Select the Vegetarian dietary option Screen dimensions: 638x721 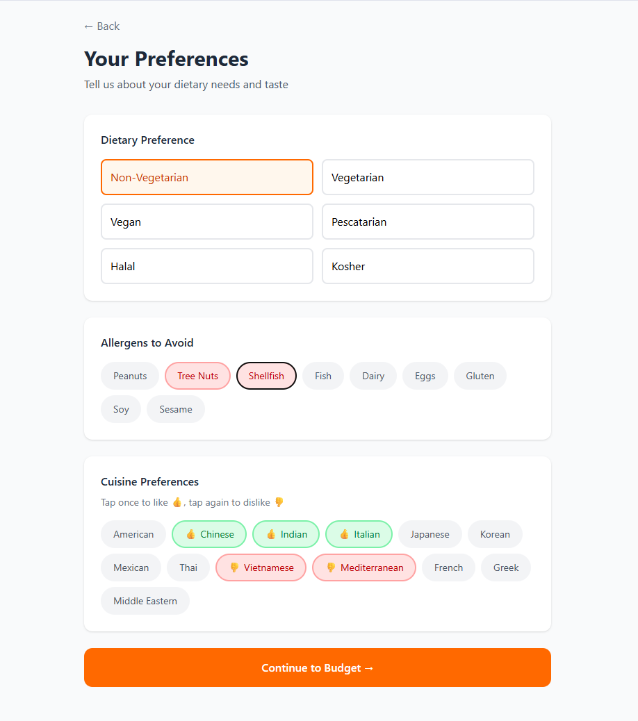427,177
